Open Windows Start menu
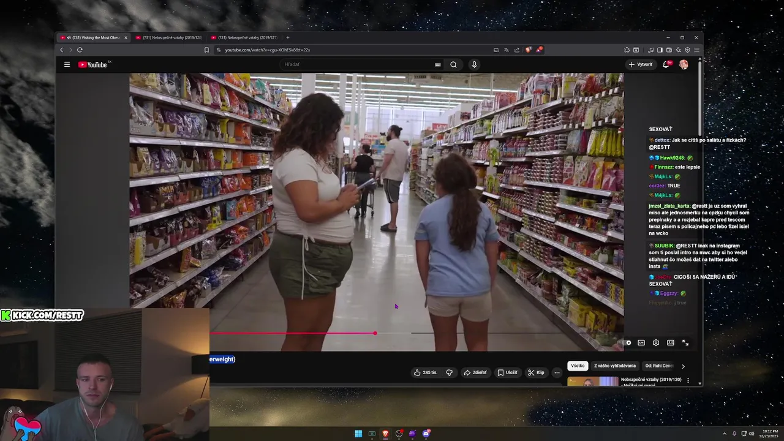This screenshot has height=441, width=784. coord(358,434)
